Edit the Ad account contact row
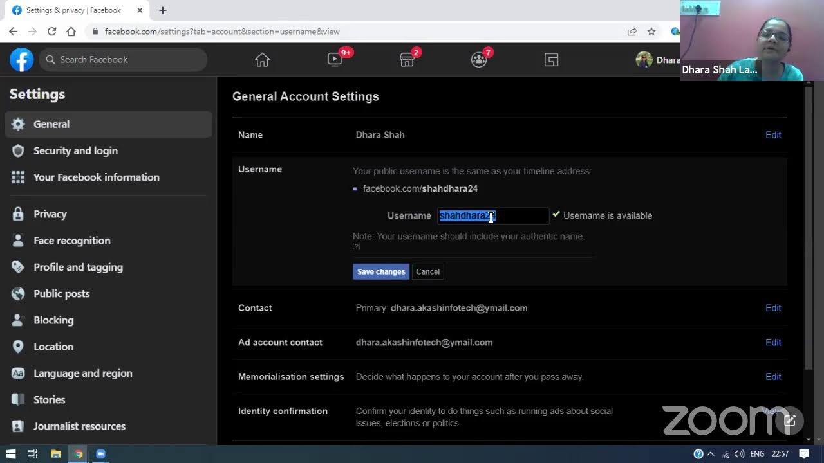Image resolution: width=824 pixels, height=463 pixels. pos(773,342)
